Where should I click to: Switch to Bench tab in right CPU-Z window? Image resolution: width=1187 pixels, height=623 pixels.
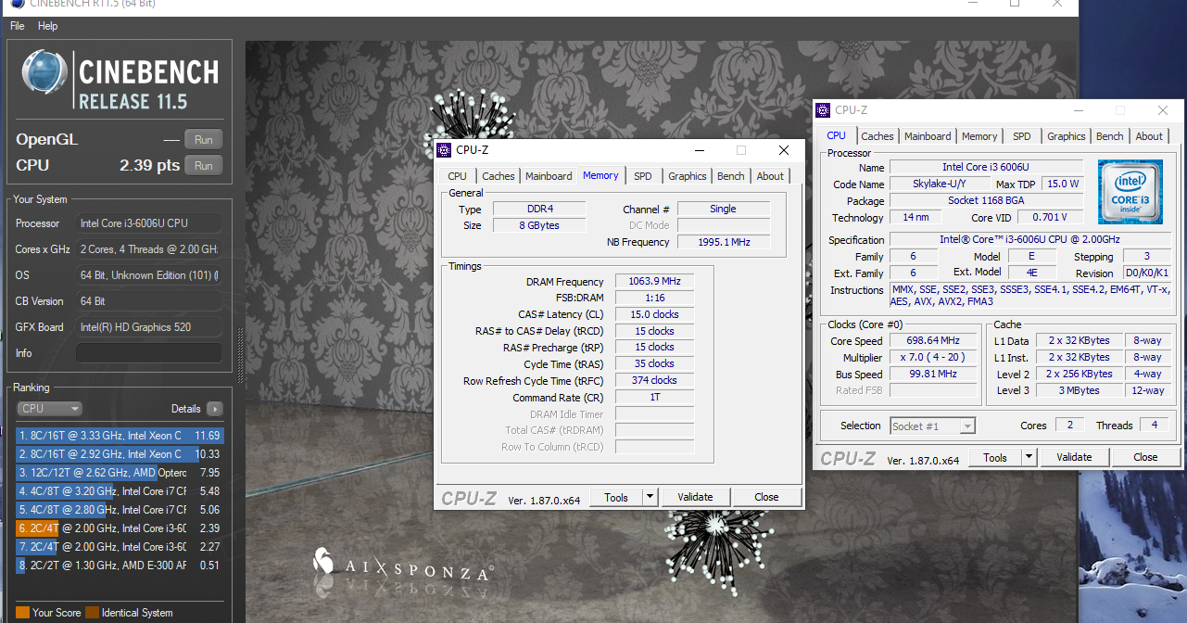(1110, 136)
